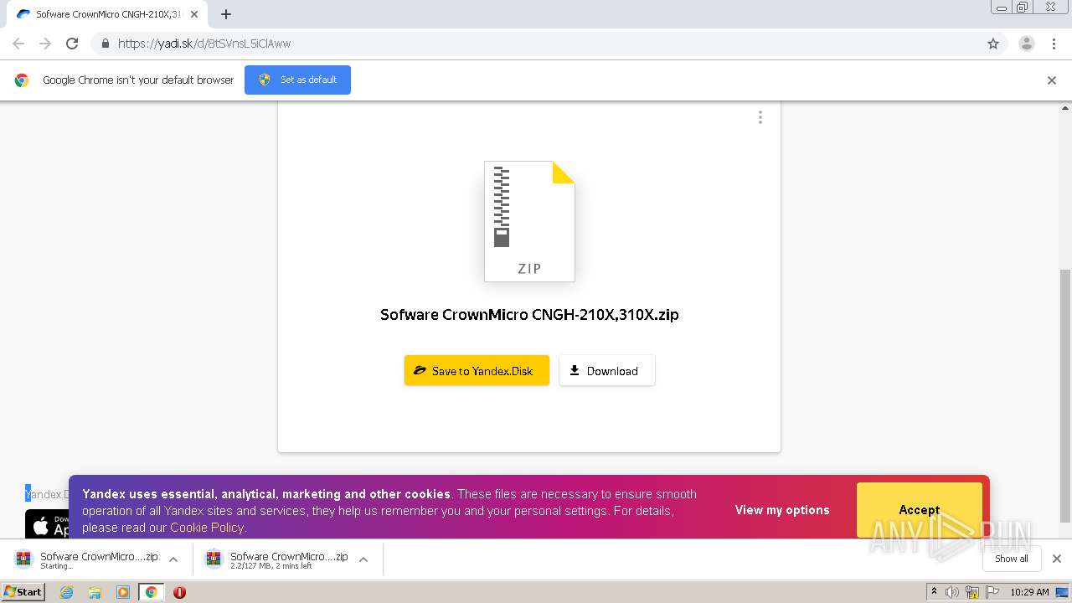Close the Sofware CrownMicro tab
The height and width of the screenshot is (603, 1072).
click(194, 14)
